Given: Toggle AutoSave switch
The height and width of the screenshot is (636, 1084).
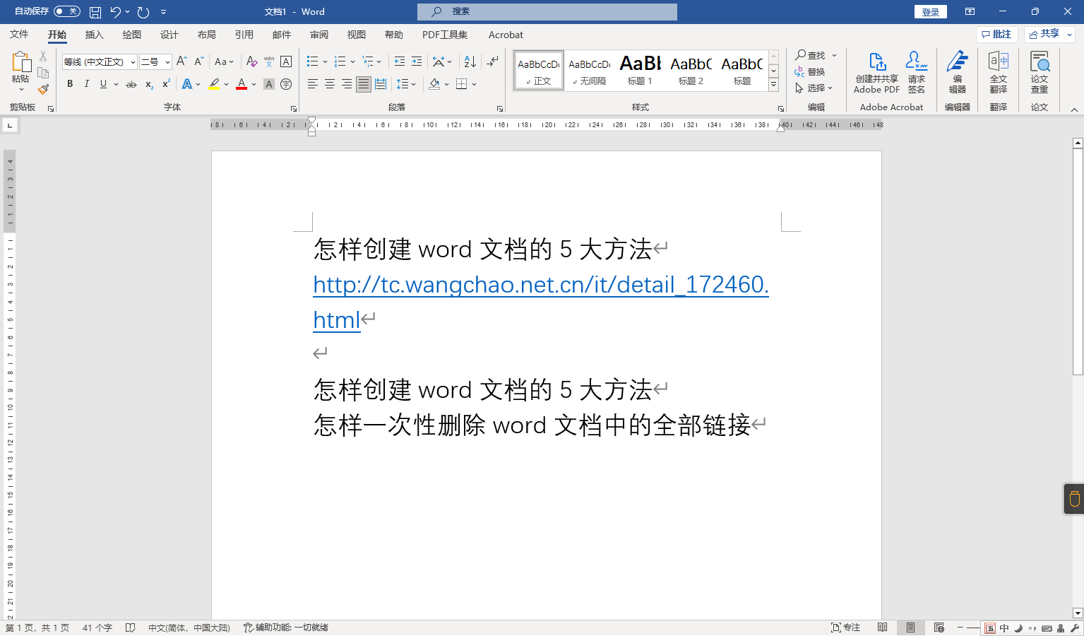Looking at the screenshot, I should tap(67, 11).
